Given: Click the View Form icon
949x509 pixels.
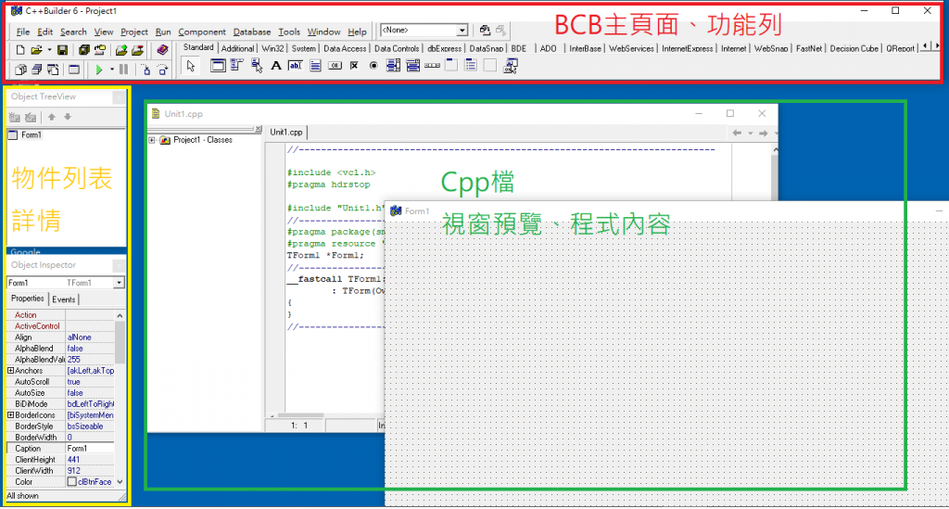Looking at the screenshot, I should pyautogui.click(x=36, y=70).
